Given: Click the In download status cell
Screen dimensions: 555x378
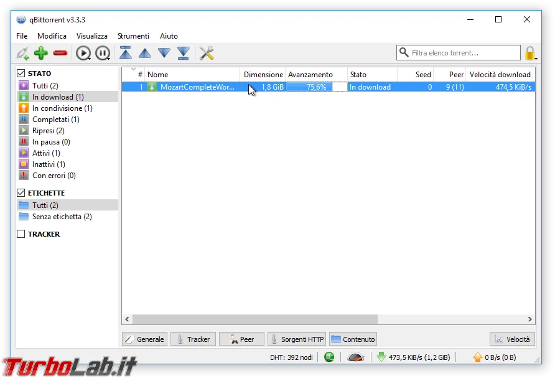Looking at the screenshot, I should coord(370,87).
